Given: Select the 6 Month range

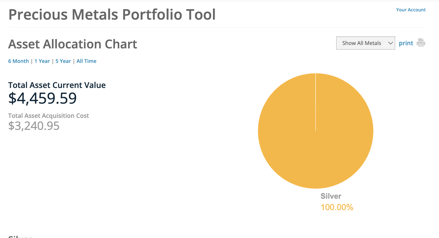Looking at the screenshot, I should 19,61.
